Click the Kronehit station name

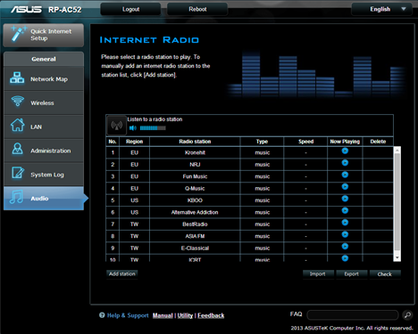coord(195,152)
